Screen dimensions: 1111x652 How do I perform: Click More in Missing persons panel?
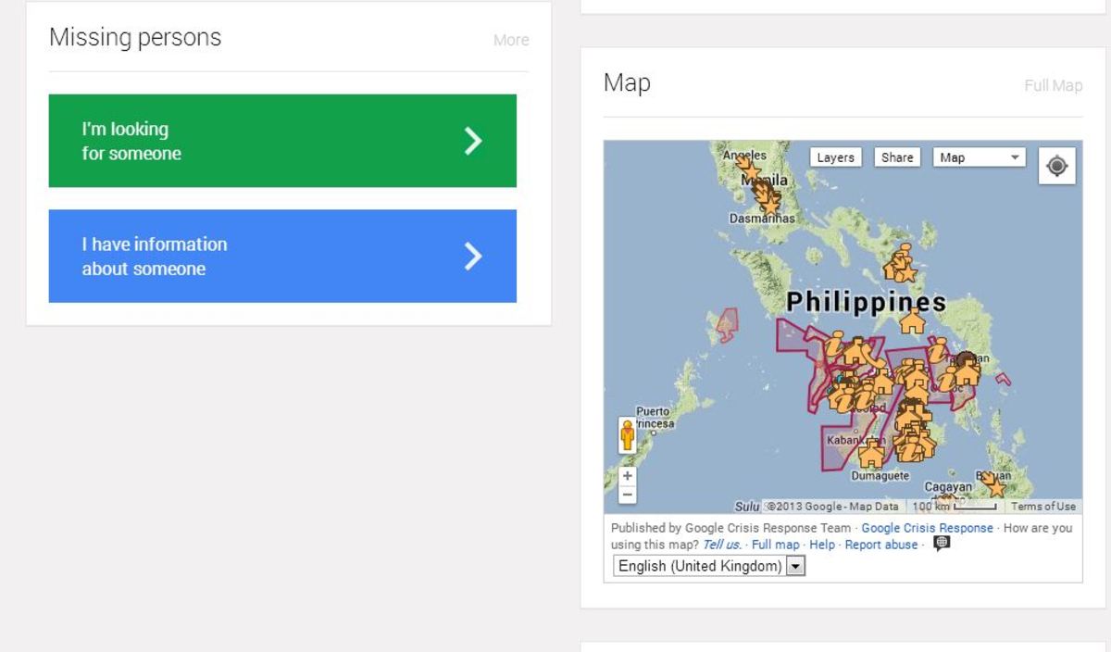(511, 40)
